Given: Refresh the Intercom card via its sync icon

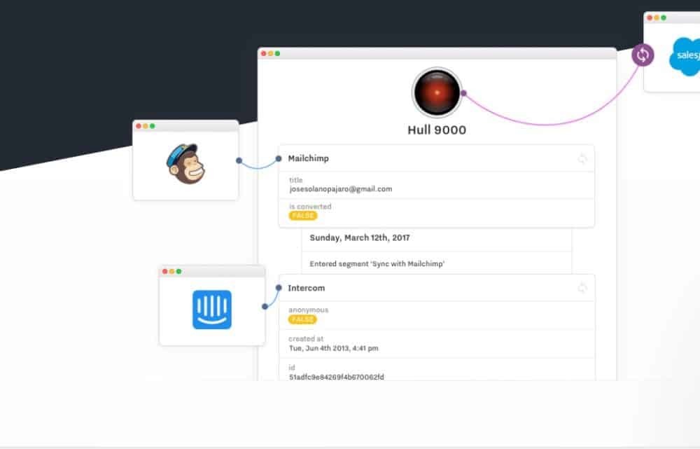Looking at the screenshot, I should pyautogui.click(x=582, y=288).
